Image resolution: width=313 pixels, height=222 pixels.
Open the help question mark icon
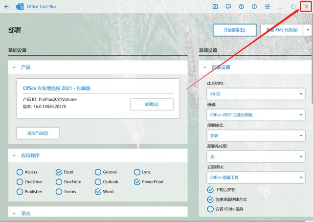click(x=241, y=6)
